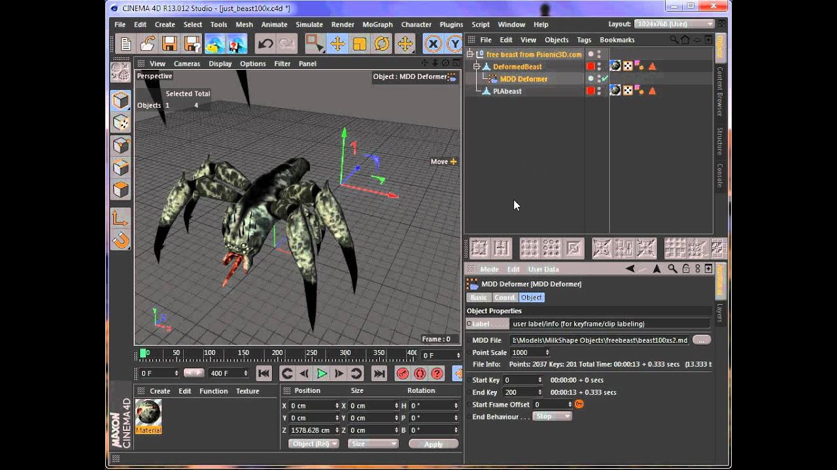Play the animation forwards

pos(322,373)
